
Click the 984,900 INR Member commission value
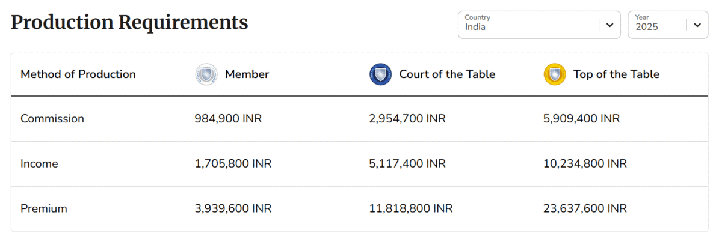coord(228,119)
